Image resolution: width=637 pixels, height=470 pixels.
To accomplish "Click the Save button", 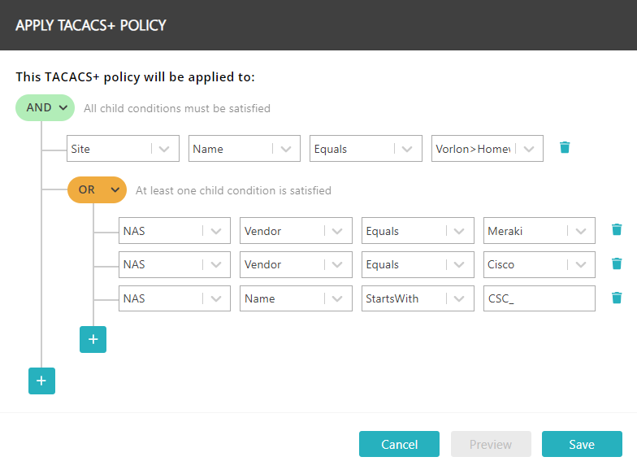I will point(582,444).
